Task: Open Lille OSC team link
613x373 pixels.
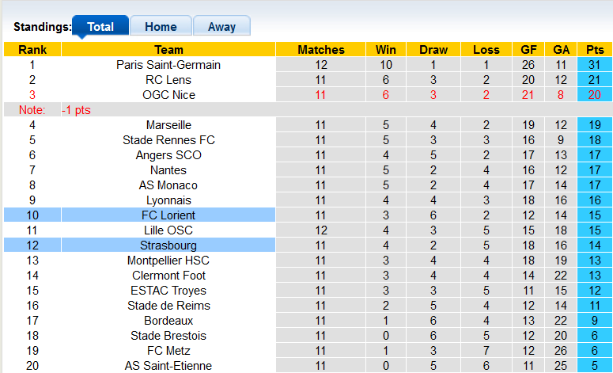Action: 168,230
